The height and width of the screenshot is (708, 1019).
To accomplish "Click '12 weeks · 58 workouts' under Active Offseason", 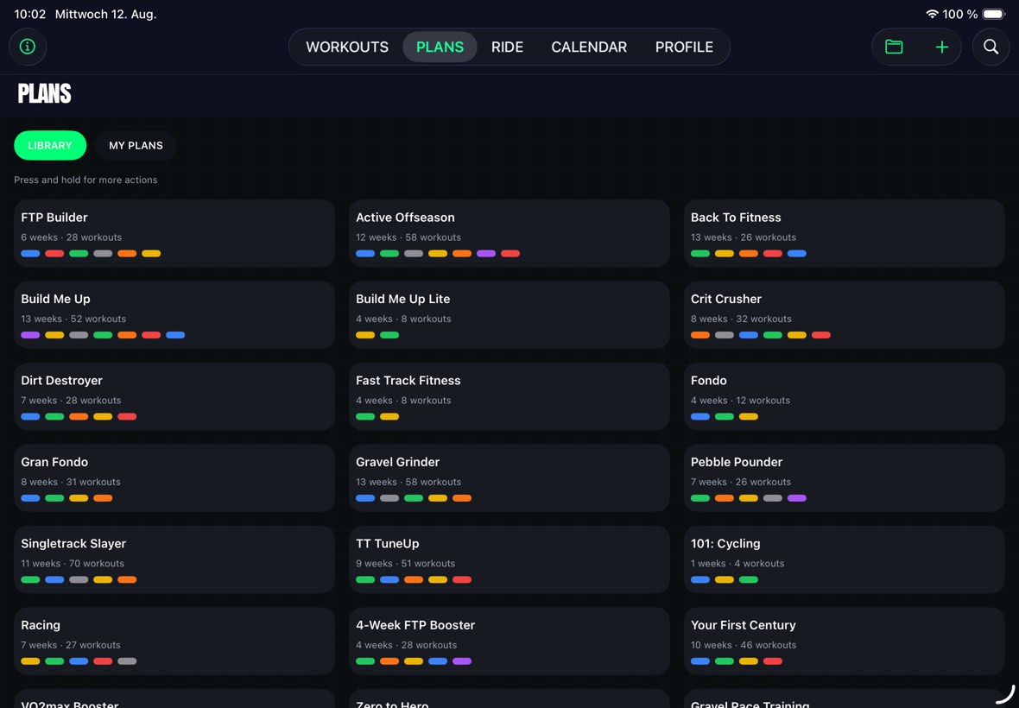I will point(408,237).
